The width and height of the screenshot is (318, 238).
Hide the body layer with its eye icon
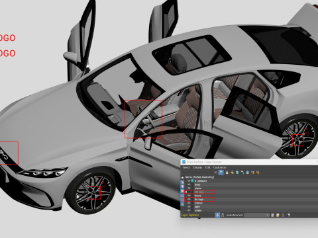click(x=189, y=184)
